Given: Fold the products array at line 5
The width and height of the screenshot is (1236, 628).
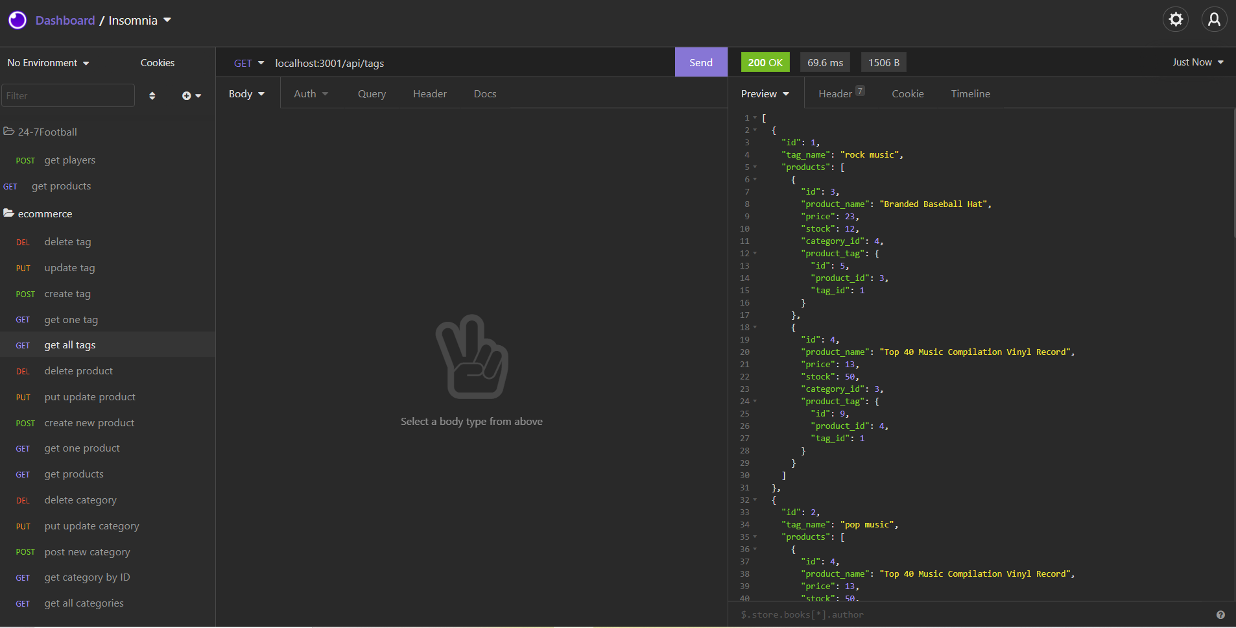Looking at the screenshot, I should (x=754, y=167).
